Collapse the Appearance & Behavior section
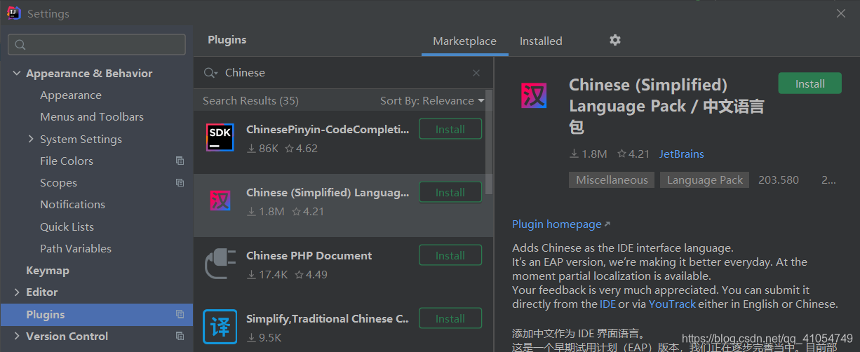This screenshot has width=860, height=352. (x=17, y=73)
